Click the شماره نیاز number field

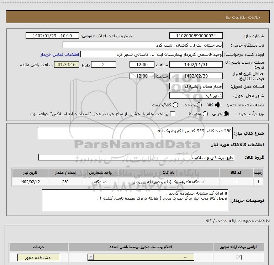tap(196, 36)
